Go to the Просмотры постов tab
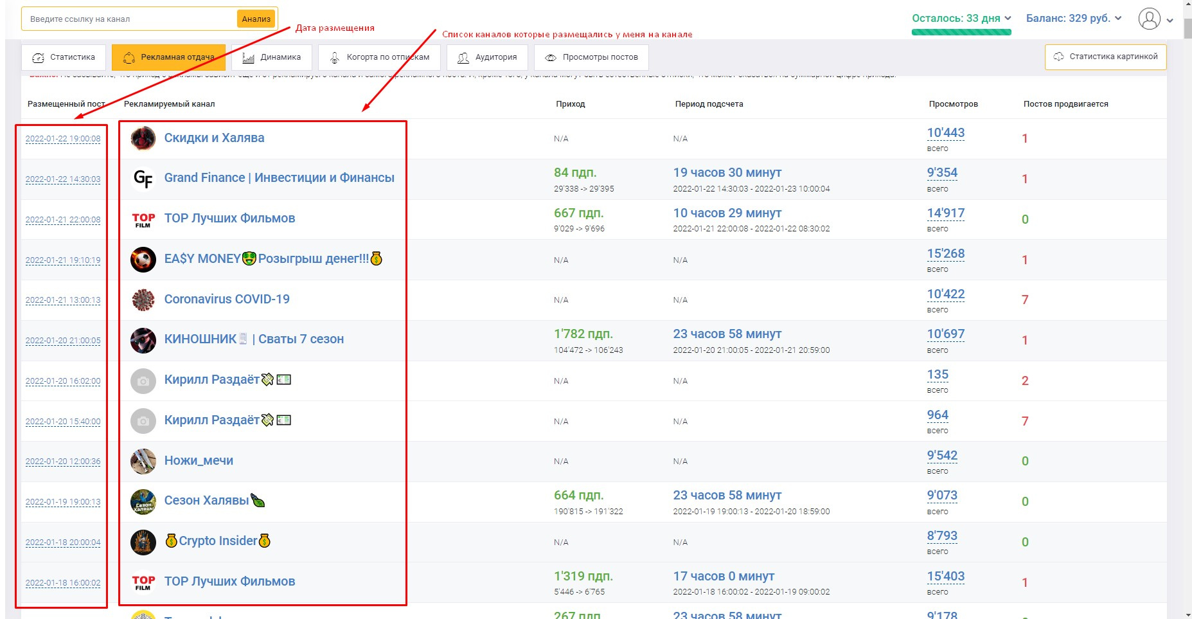Image resolution: width=1192 pixels, height=619 pixels. [591, 57]
